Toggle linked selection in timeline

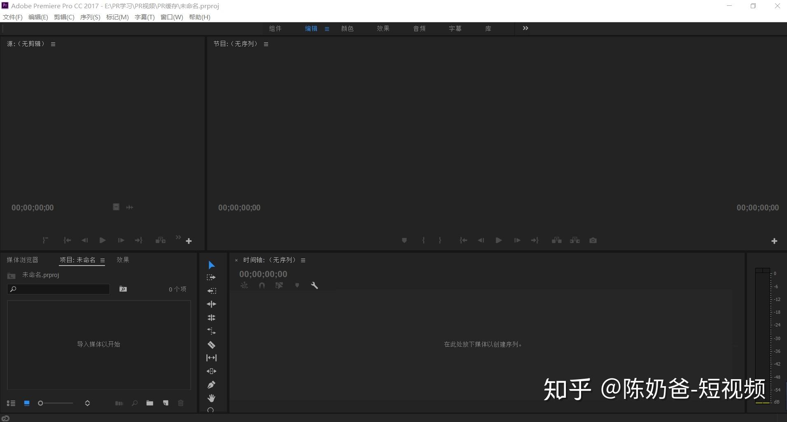pyautogui.click(x=279, y=285)
